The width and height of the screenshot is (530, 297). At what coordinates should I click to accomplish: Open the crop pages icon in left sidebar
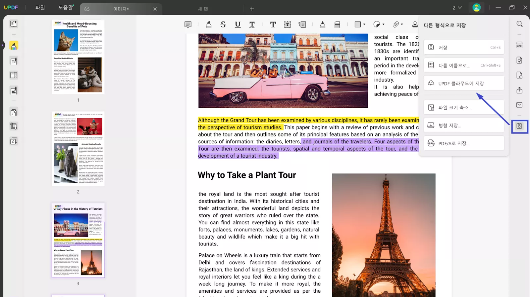coord(14,126)
